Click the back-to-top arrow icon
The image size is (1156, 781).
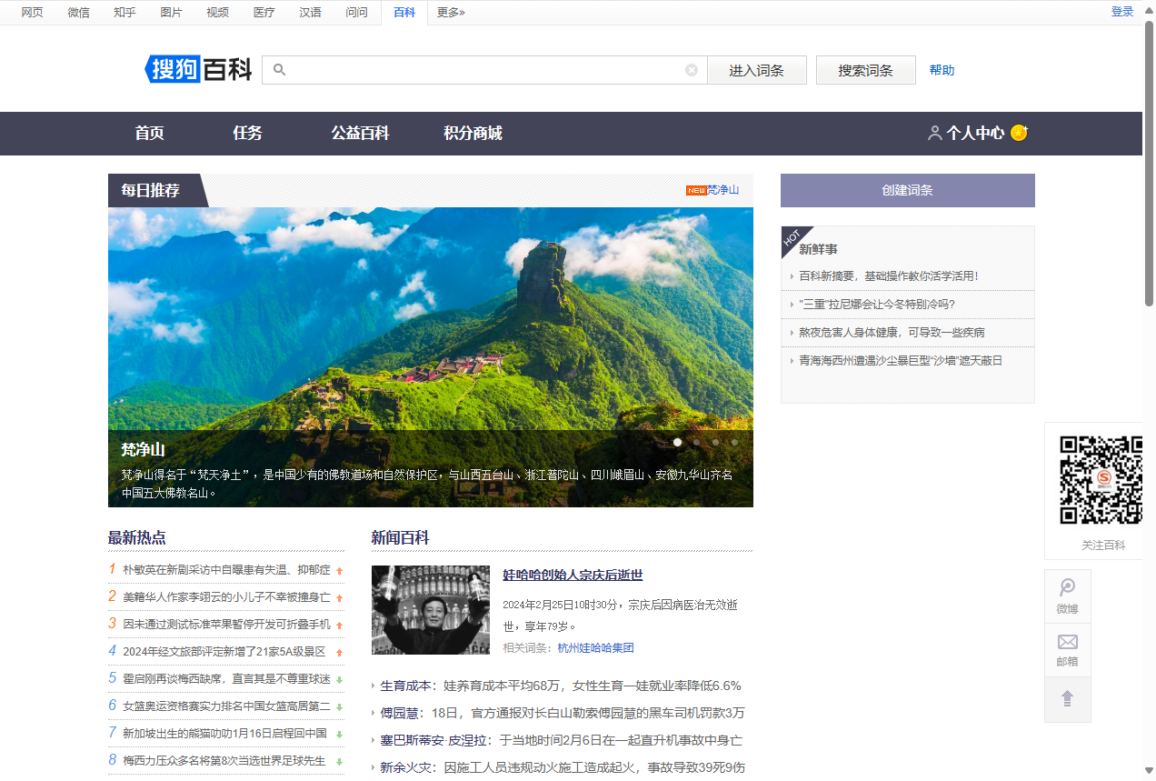tap(1067, 699)
